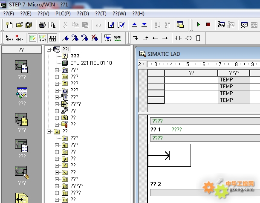The image size is (260, 203).
Task: Open Print Preview magnifier icon
Action: click(x=52, y=25)
